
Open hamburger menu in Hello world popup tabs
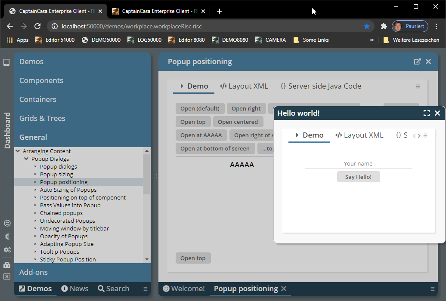[x=425, y=136]
